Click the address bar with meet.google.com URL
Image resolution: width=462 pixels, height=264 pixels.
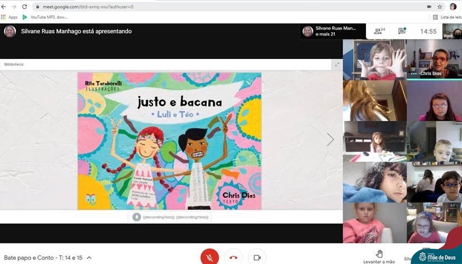(x=219, y=7)
